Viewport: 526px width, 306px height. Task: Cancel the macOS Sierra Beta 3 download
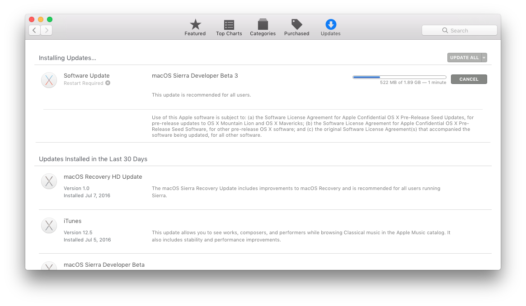(469, 79)
